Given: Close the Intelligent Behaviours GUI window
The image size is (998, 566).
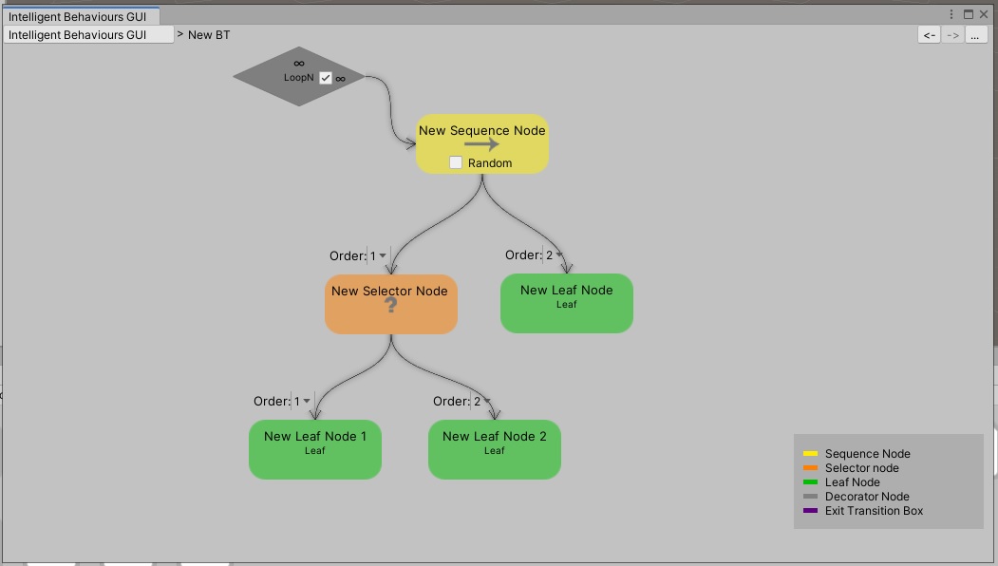Looking at the screenshot, I should [984, 14].
